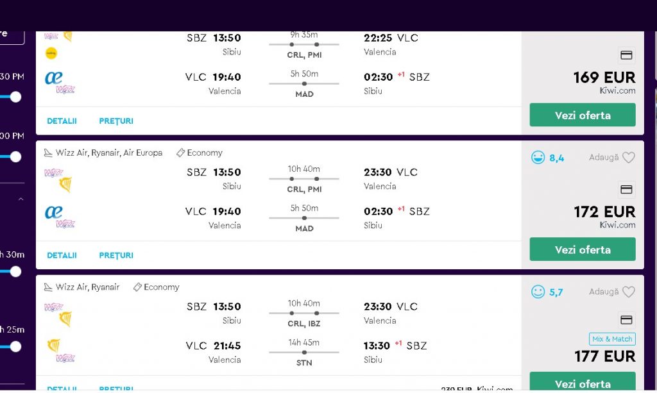Click the Mix & Match badge

(x=612, y=339)
